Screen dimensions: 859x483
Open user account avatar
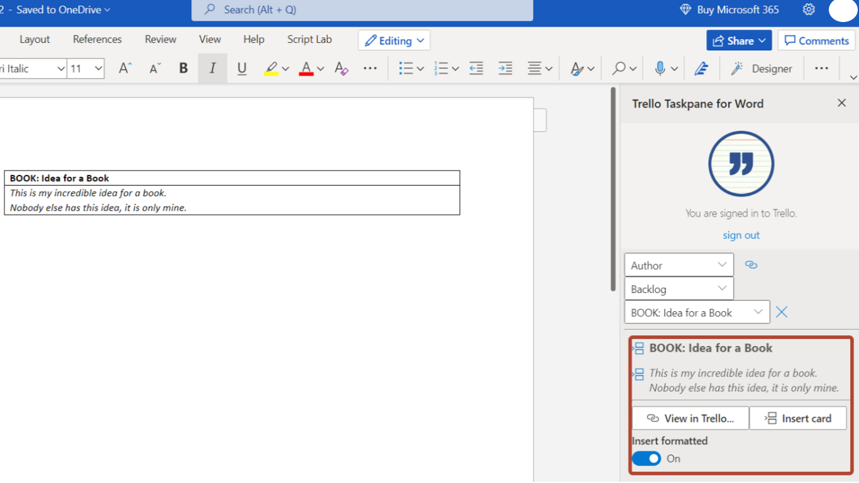point(843,9)
